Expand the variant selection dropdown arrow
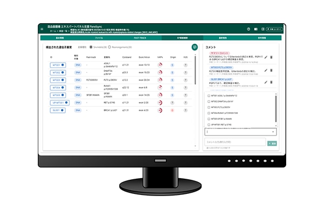 [x=273, y=131]
